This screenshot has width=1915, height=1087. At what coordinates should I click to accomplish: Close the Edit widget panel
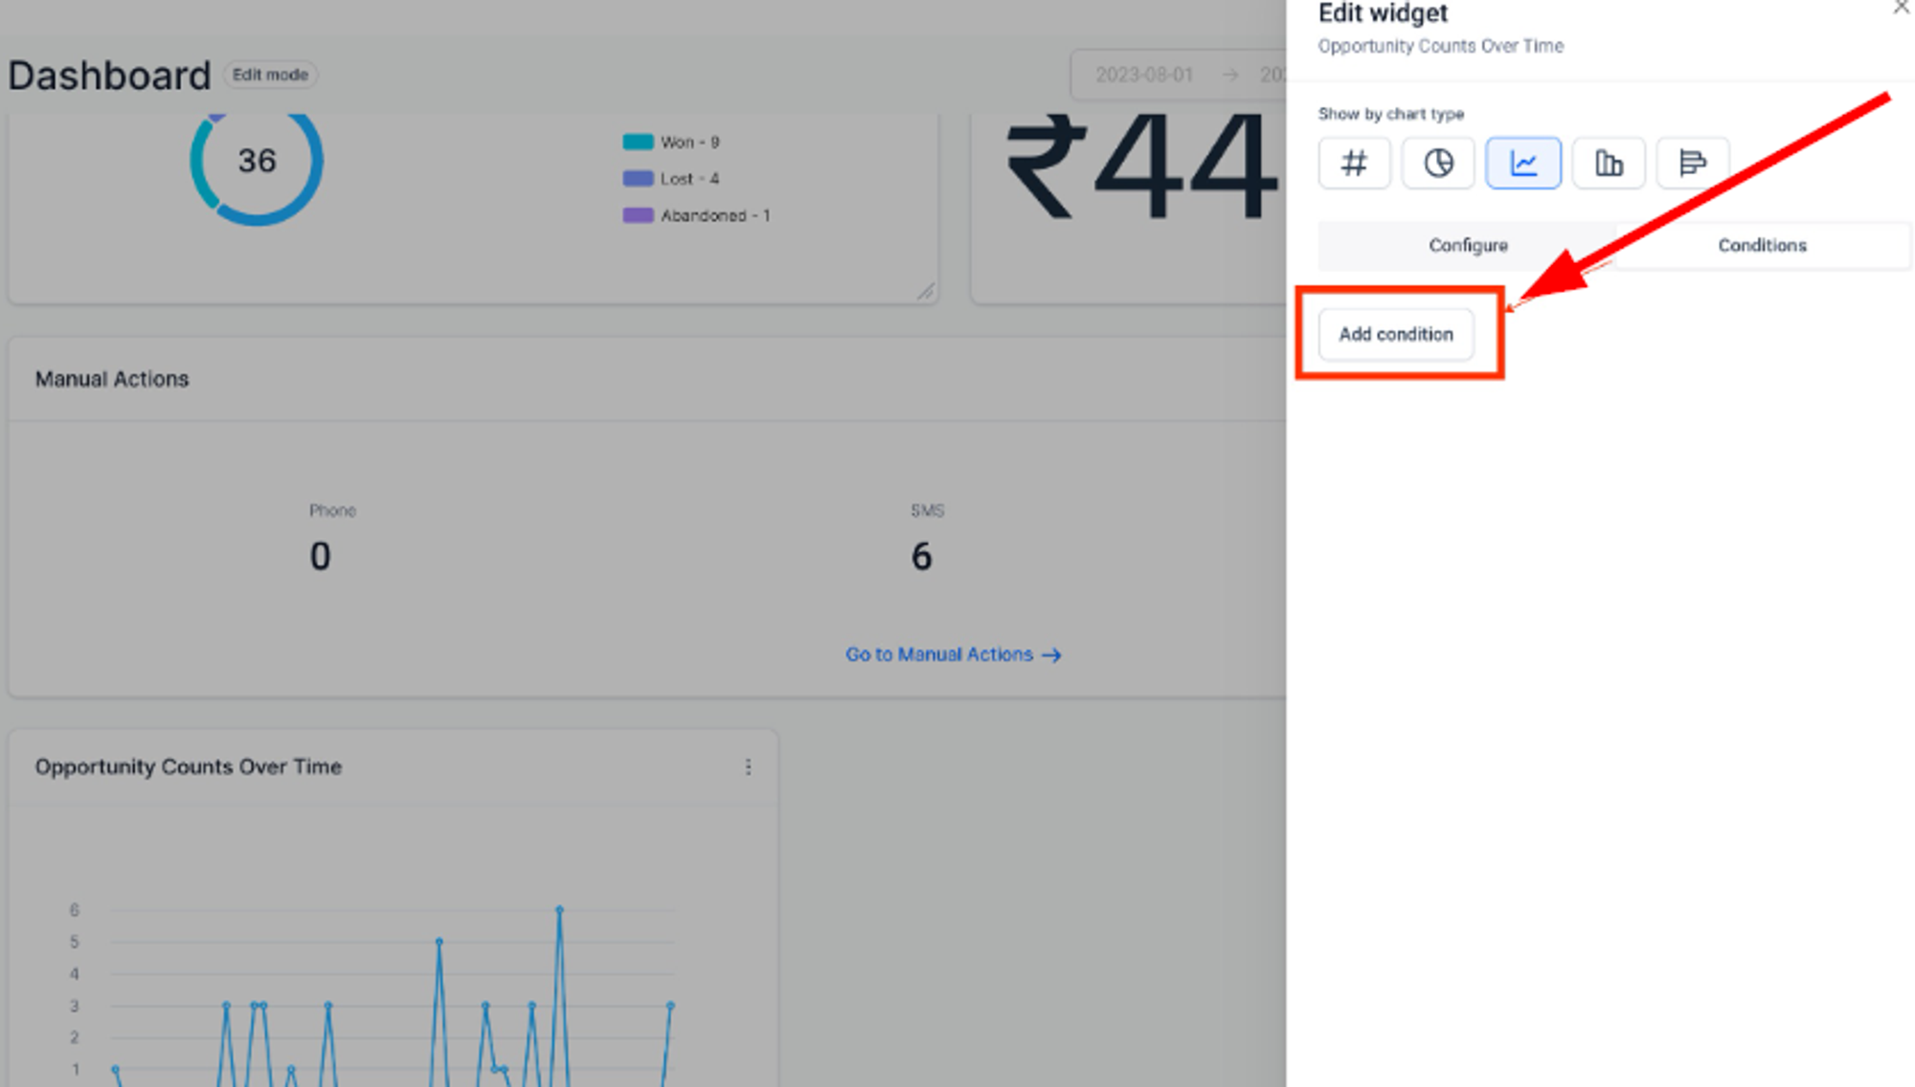tap(1901, 8)
